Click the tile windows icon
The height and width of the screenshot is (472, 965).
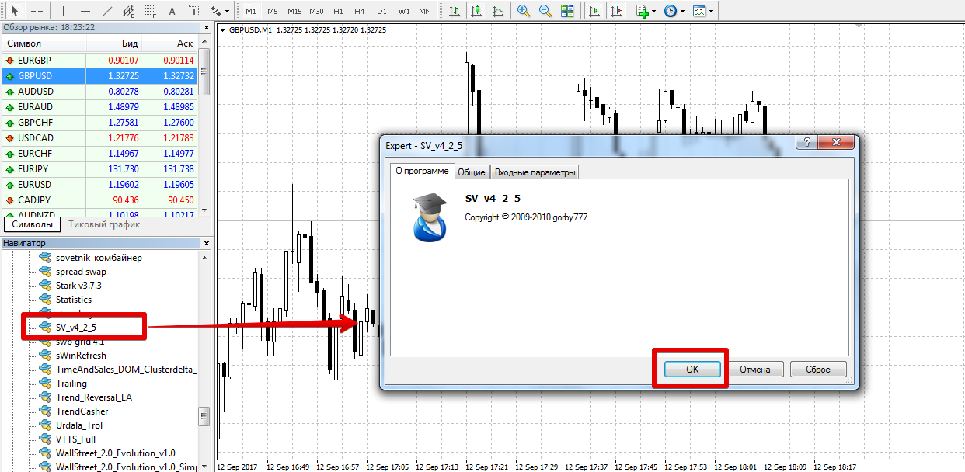[x=567, y=12]
